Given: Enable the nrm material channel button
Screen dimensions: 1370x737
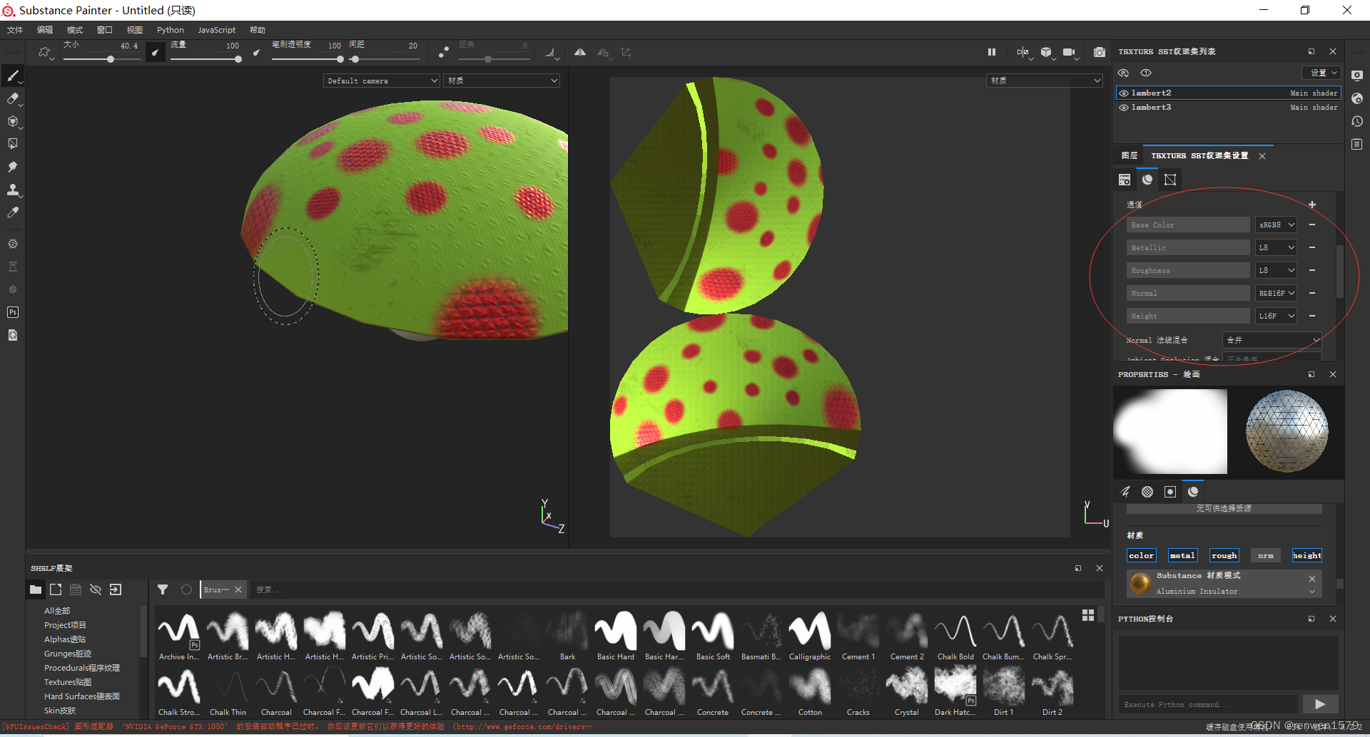Looking at the screenshot, I should click(x=1266, y=555).
